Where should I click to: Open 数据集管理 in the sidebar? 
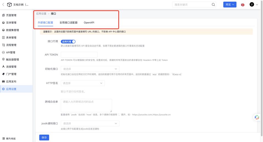pyautogui.click(x=12, y=30)
